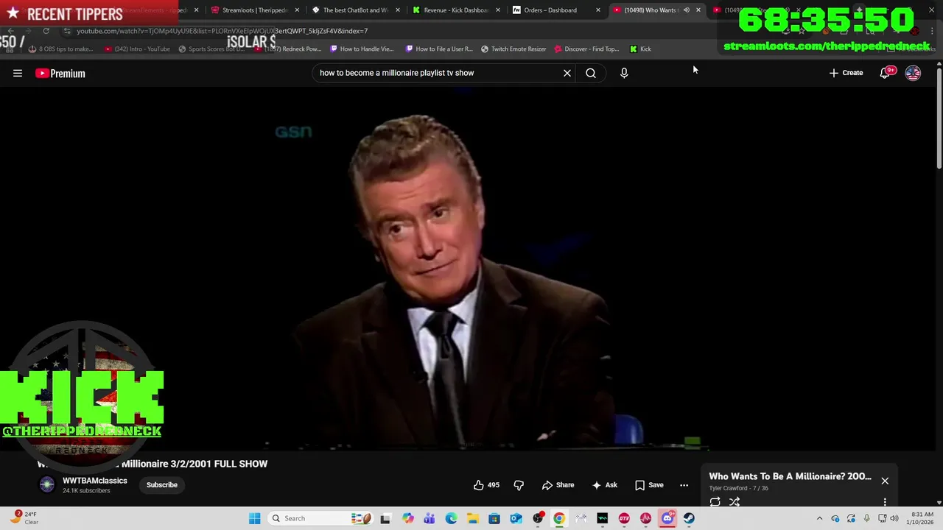Open WWTBAMclassics channel avatar

[47, 484]
